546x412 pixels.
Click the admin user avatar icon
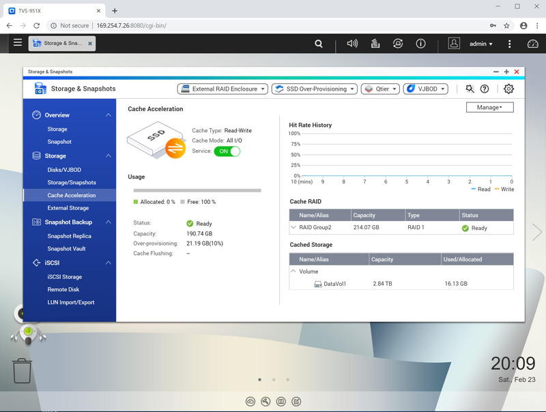[454, 44]
